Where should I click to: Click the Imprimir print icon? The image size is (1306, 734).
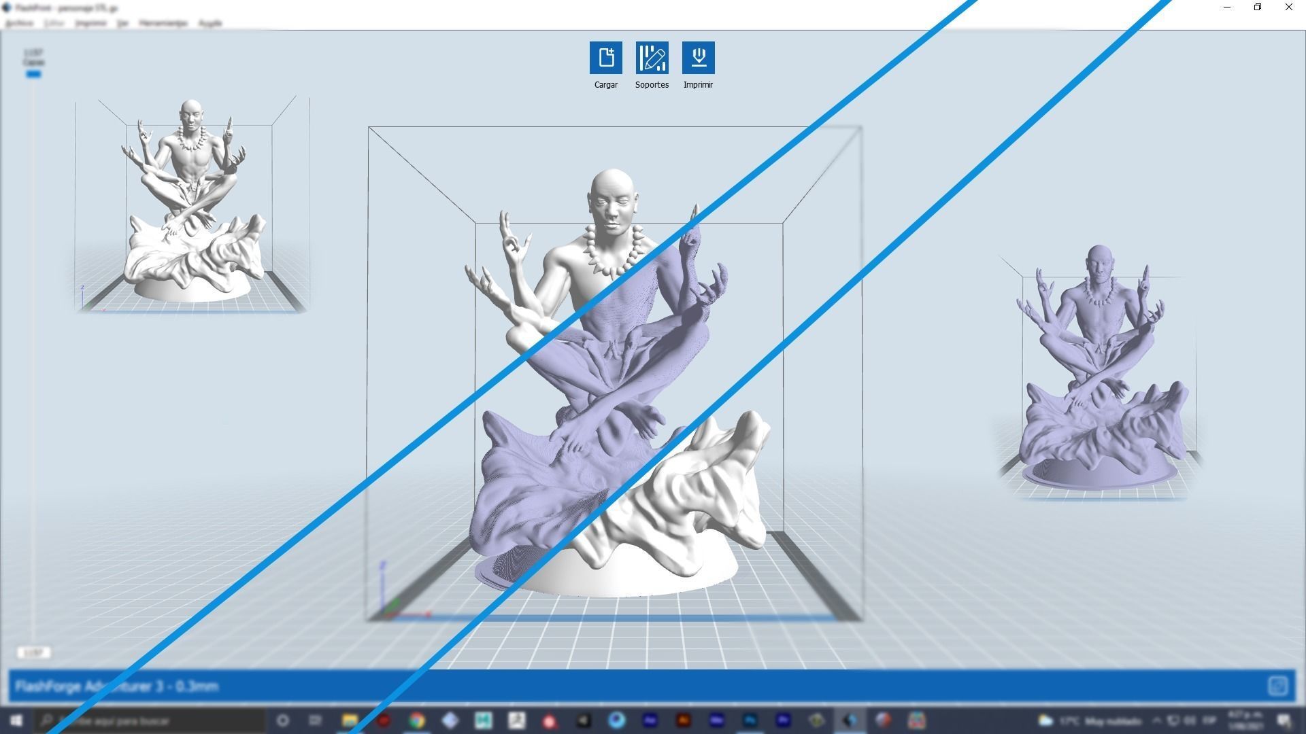[x=698, y=58]
